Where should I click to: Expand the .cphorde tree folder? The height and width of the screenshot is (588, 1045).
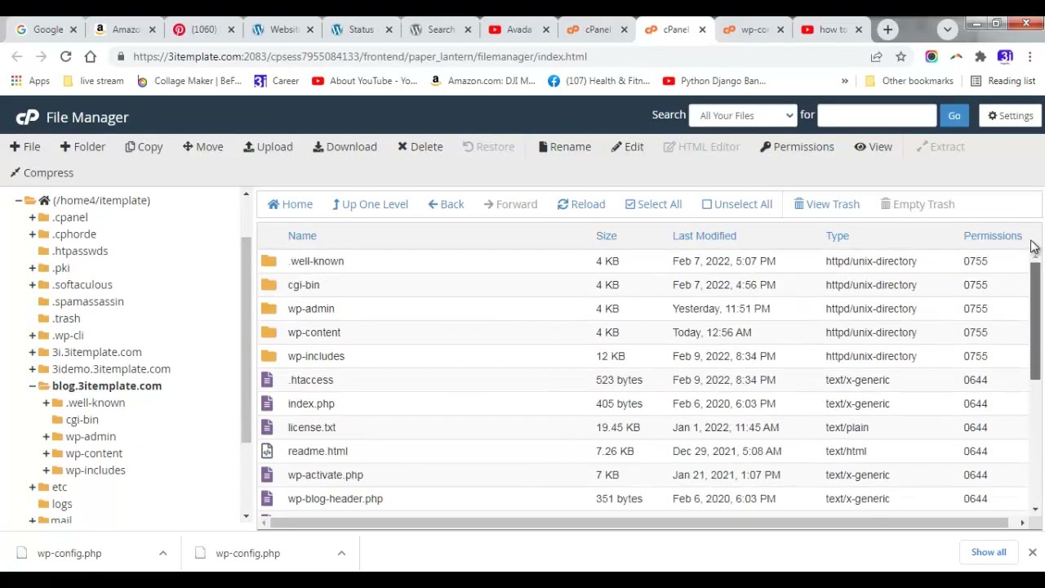point(32,234)
